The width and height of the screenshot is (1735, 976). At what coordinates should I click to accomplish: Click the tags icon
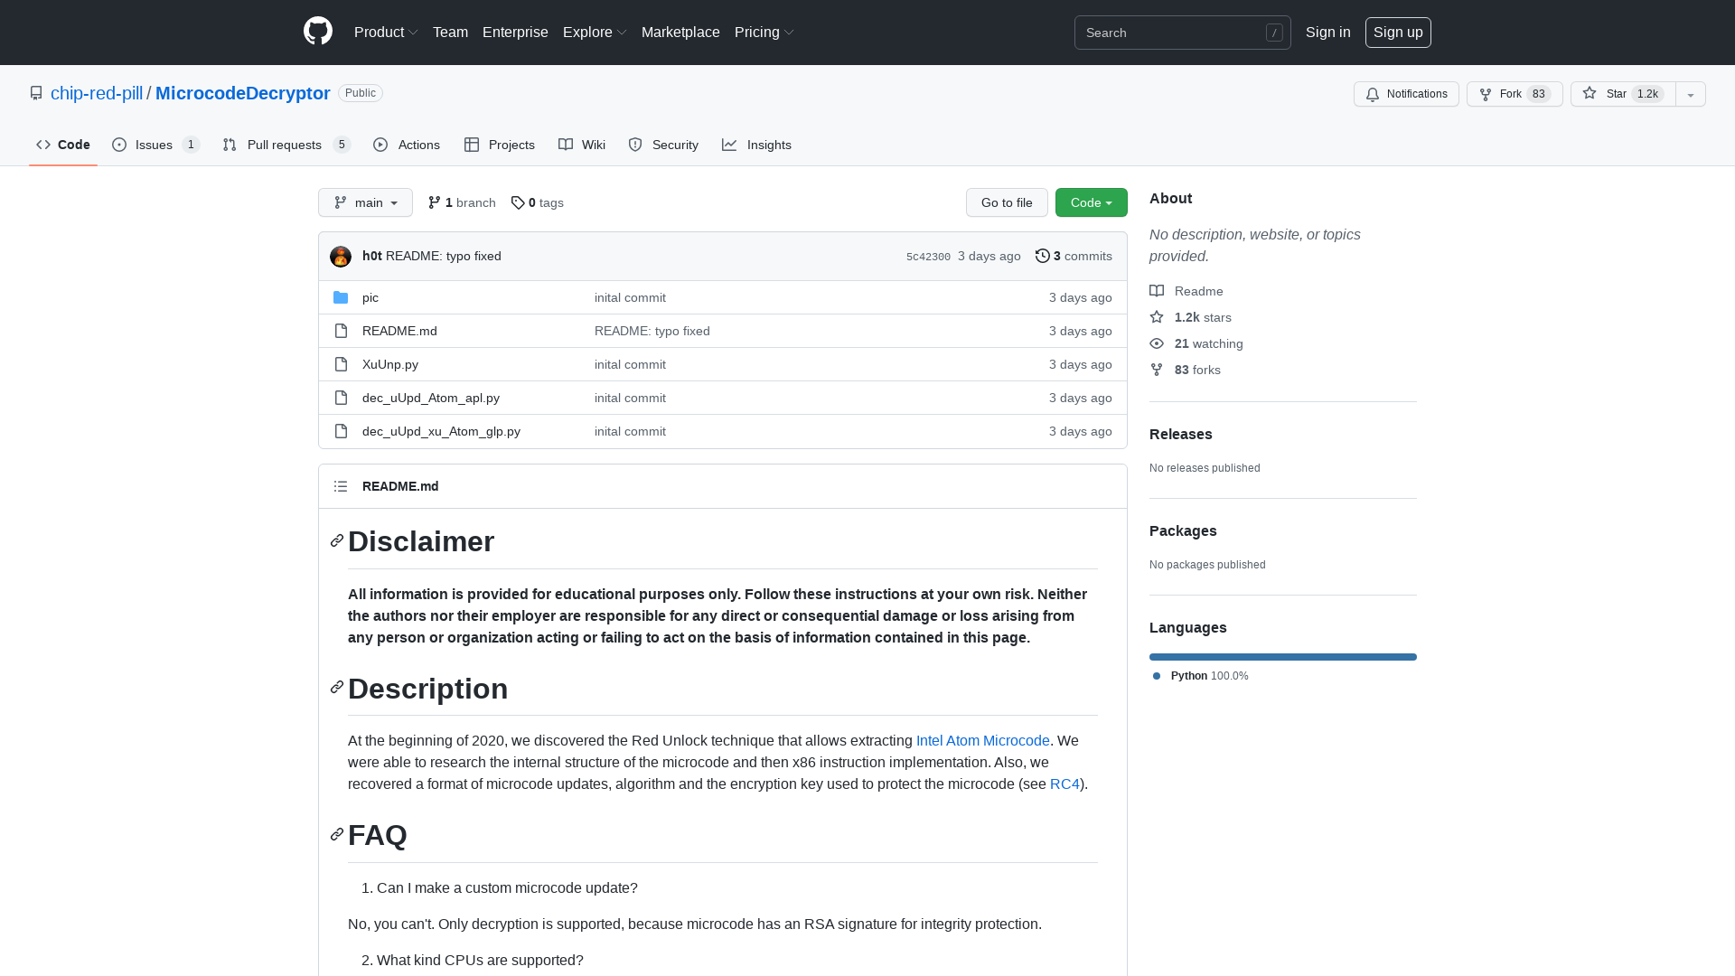coord(517,202)
